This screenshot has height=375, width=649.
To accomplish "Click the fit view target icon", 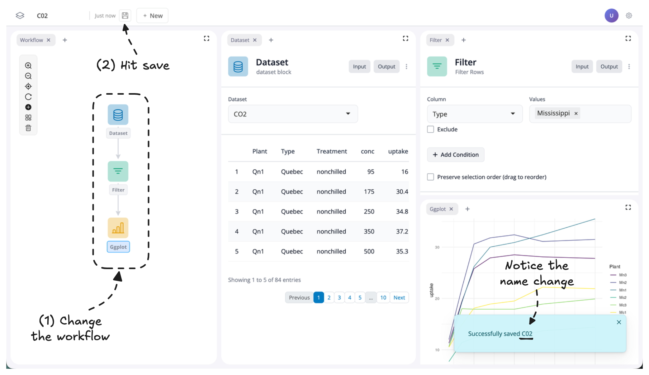I will pyautogui.click(x=28, y=86).
